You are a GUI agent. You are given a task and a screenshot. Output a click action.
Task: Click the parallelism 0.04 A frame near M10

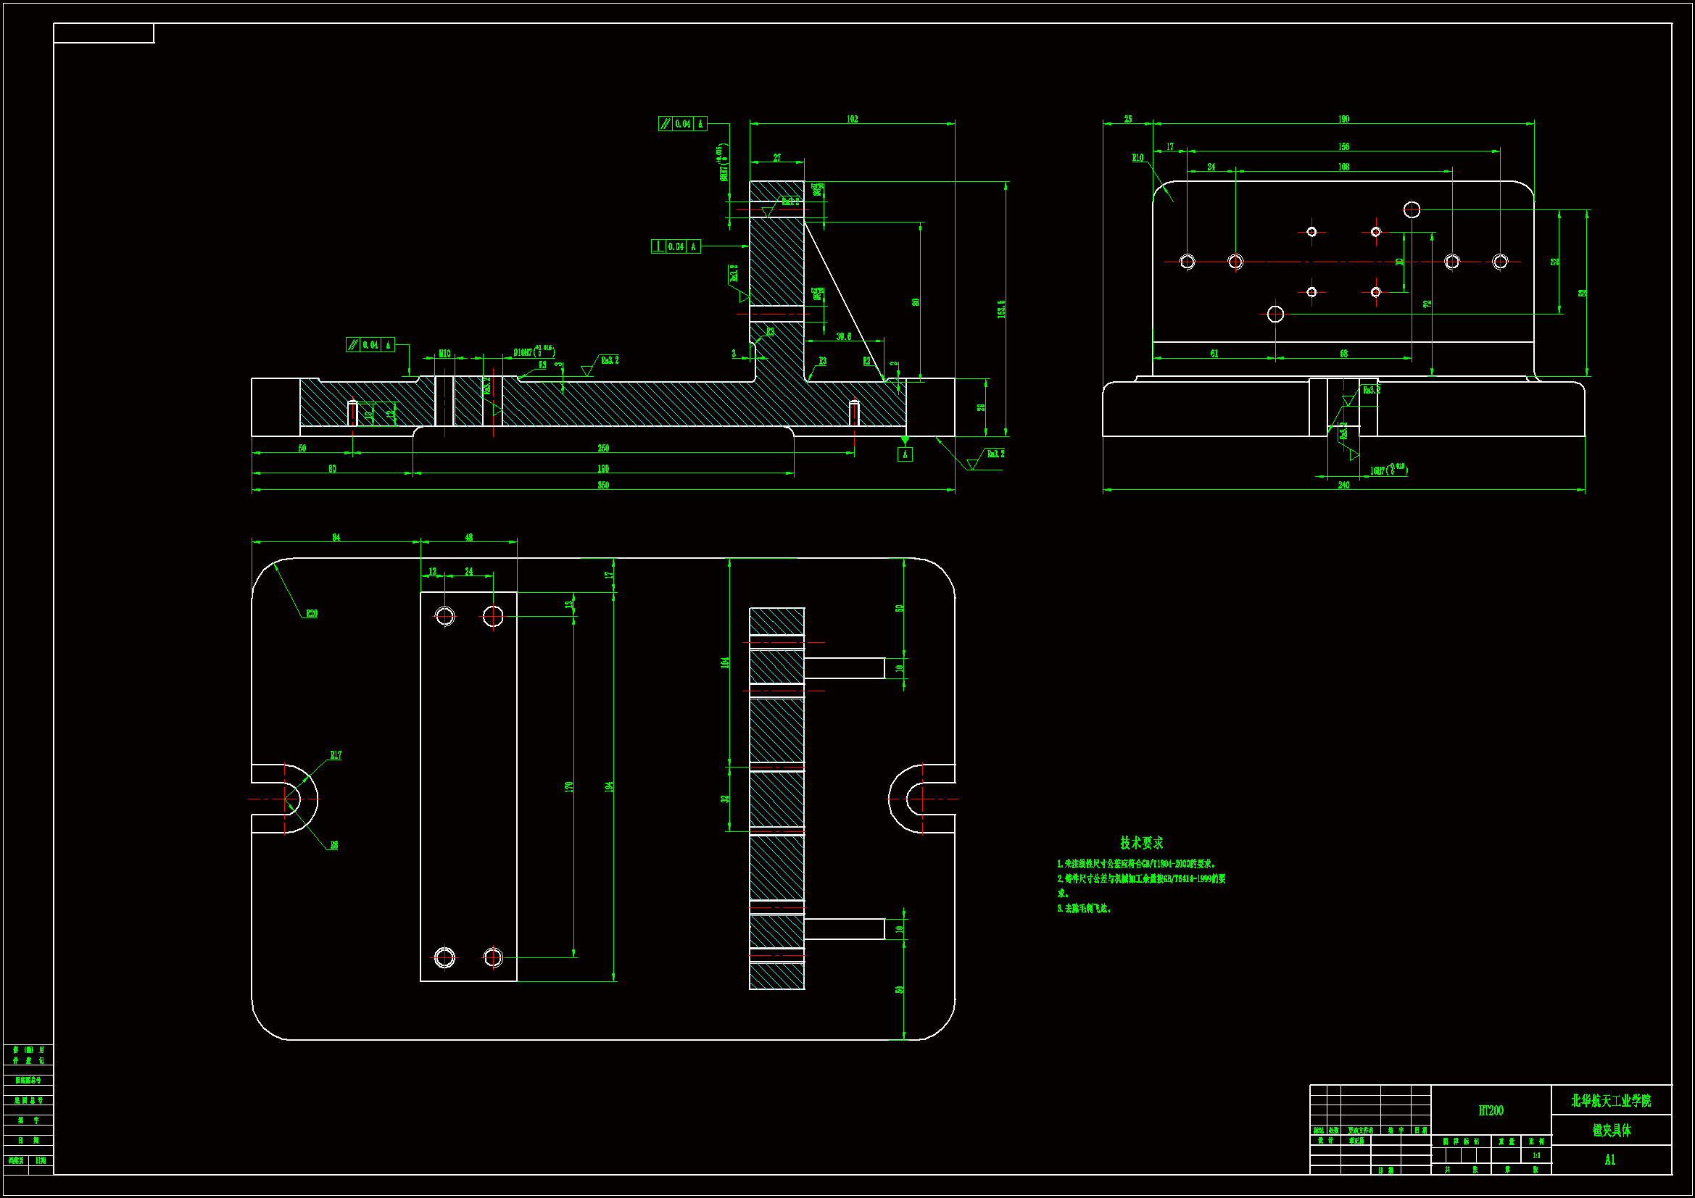click(370, 345)
